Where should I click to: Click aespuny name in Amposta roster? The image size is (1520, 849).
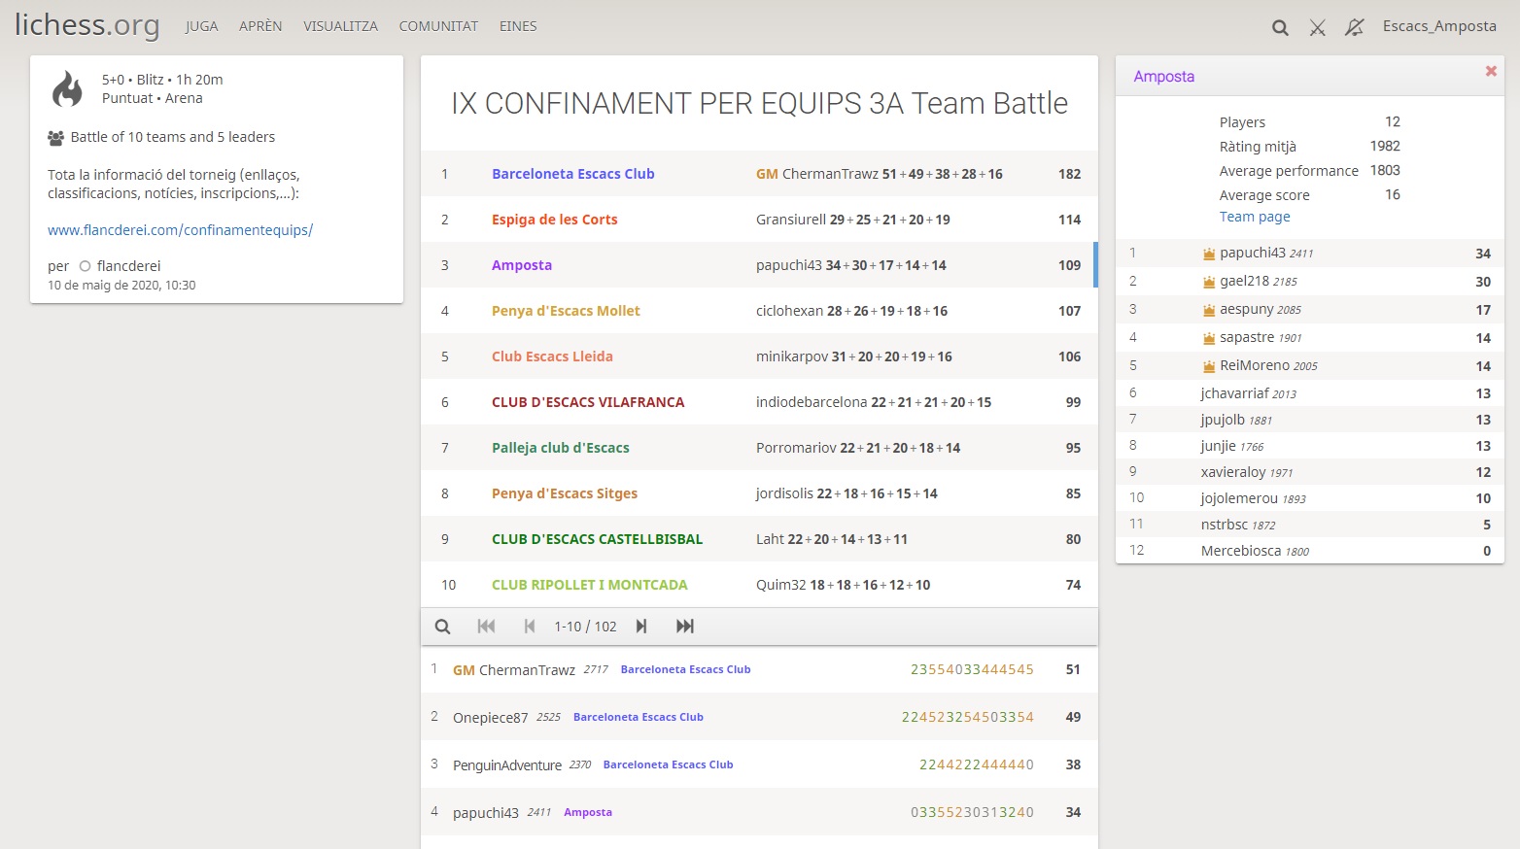[x=1247, y=309]
